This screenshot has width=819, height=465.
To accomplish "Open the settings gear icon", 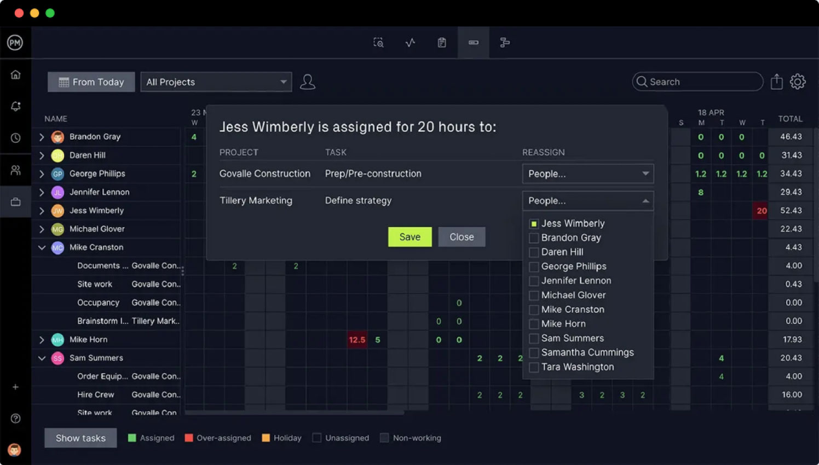I will point(798,81).
